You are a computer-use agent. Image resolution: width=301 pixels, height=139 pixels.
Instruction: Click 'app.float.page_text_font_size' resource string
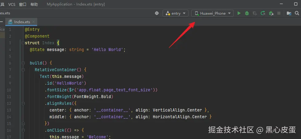pos(115,90)
